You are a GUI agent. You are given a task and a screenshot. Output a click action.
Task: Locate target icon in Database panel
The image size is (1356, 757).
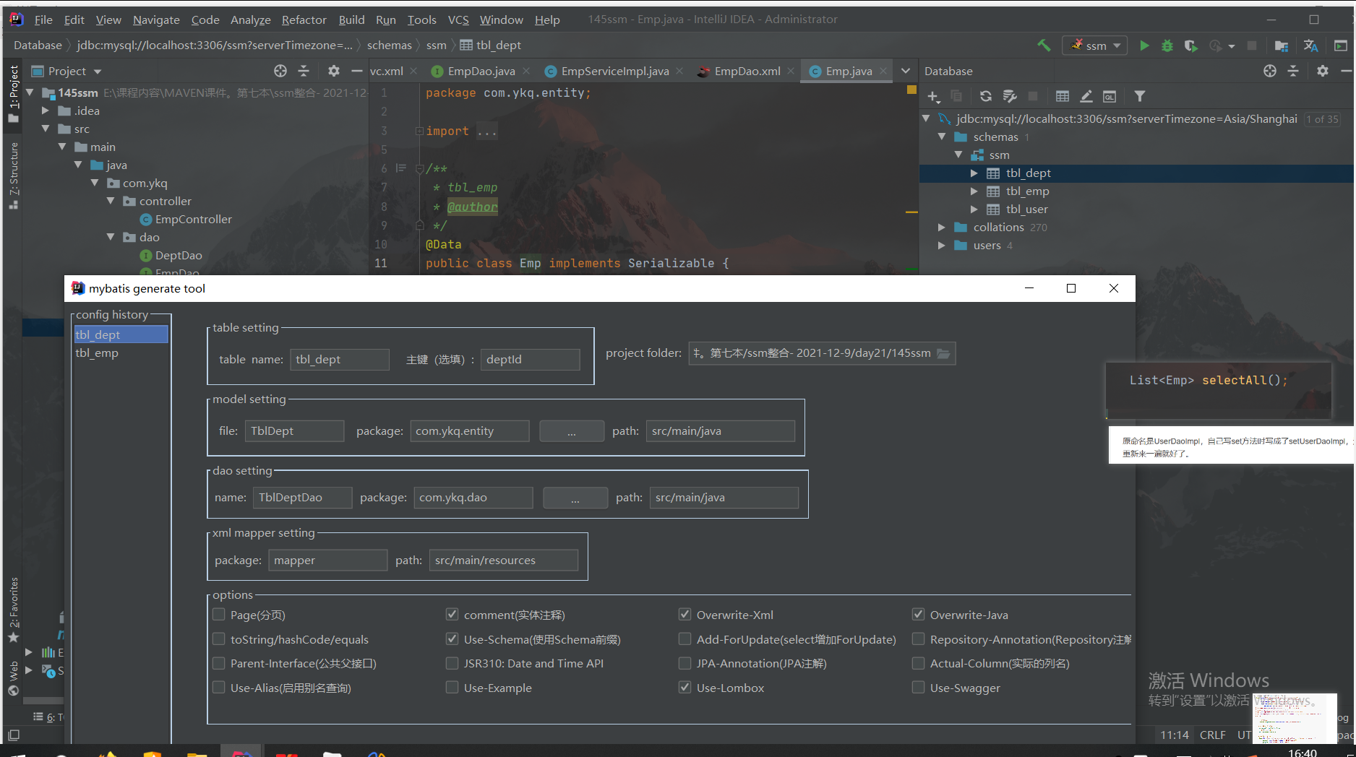pyautogui.click(x=1270, y=71)
